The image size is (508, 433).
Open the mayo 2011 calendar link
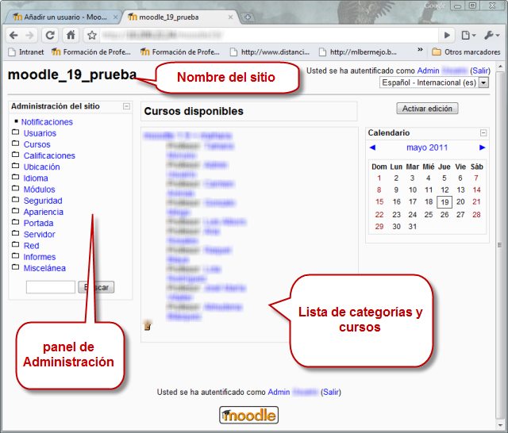click(427, 148)
